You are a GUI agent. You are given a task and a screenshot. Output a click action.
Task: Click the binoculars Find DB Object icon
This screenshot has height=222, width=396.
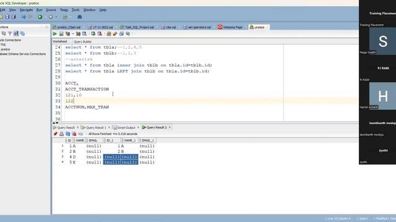(80, 17)
